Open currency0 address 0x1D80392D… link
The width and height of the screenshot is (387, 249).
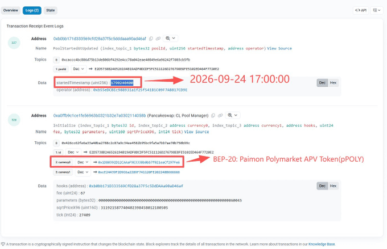pos(139,162)
